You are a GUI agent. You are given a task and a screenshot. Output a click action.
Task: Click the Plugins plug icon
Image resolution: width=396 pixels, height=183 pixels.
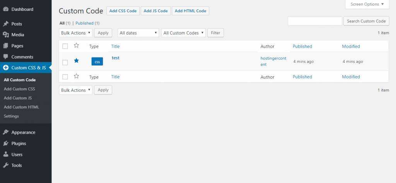click(x=6, y=144)
